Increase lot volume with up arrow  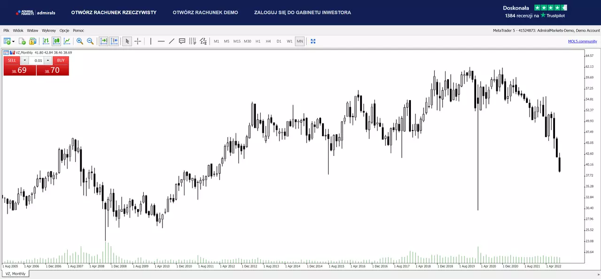click(48, 61)
